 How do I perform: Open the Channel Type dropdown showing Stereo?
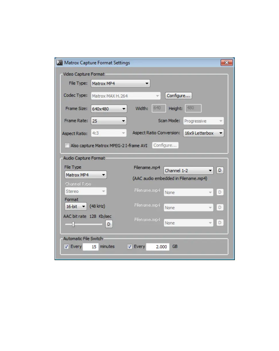(86, 191)
